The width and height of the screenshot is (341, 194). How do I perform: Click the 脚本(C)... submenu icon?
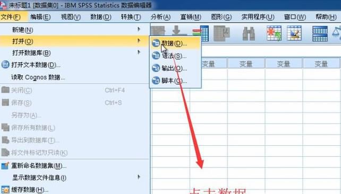[156, 81]
